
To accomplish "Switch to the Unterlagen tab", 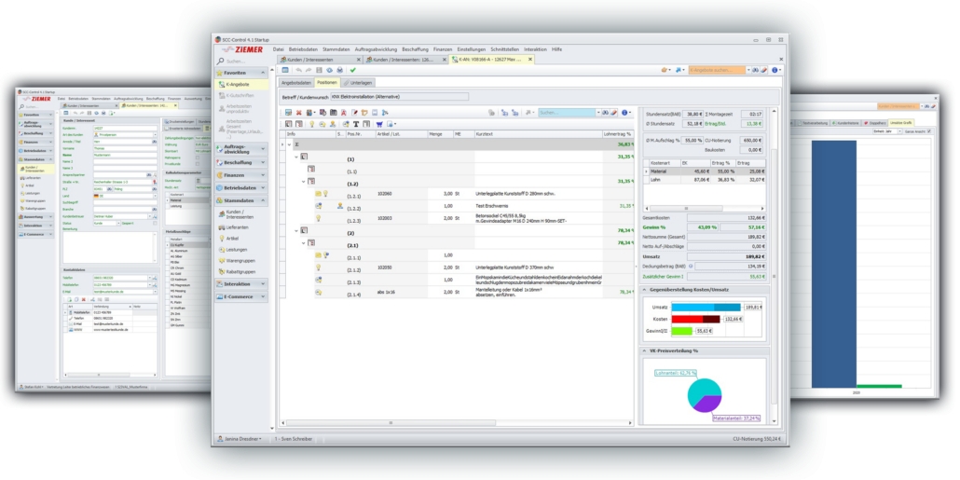I will tap(358, 82).
